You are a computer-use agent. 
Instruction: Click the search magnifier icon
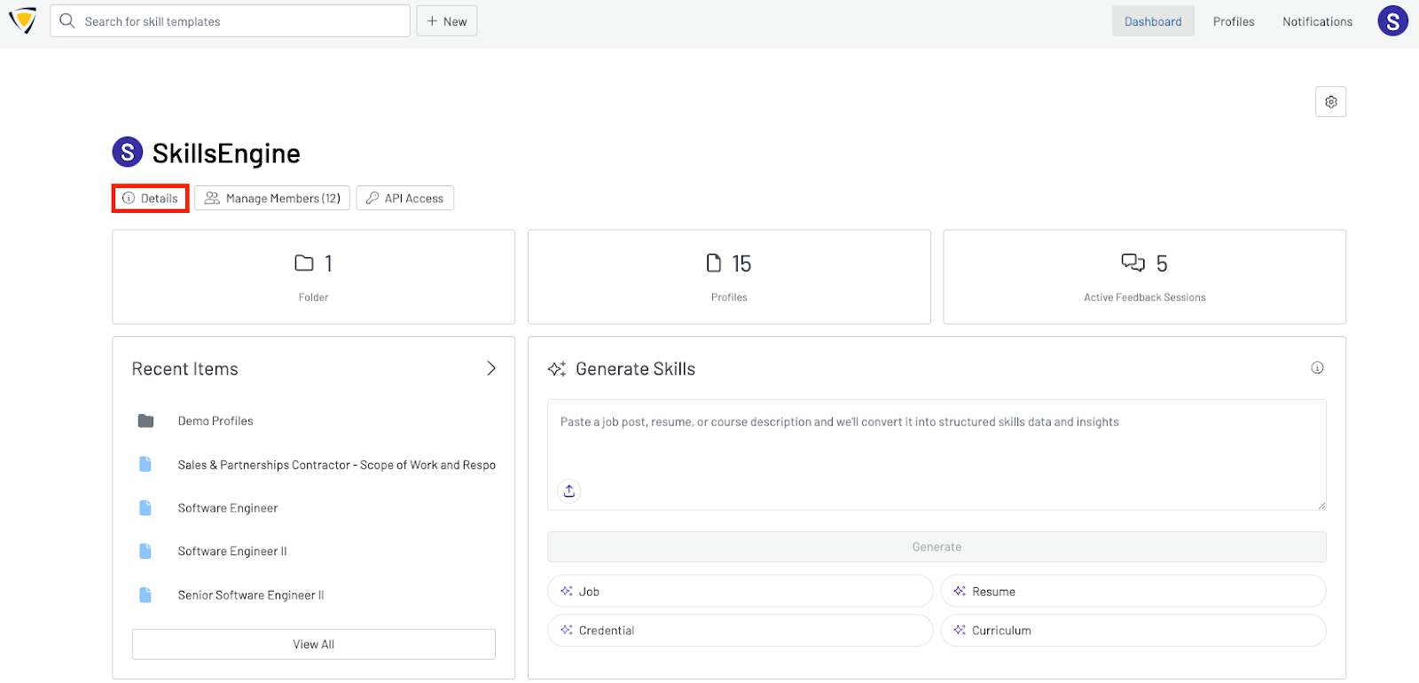pyautogui.click(x=67, y=21)
